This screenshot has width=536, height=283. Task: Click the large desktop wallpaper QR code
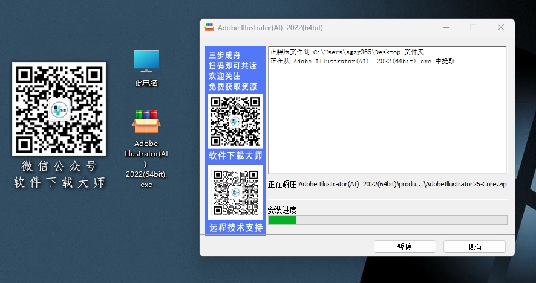coord(59,109)
